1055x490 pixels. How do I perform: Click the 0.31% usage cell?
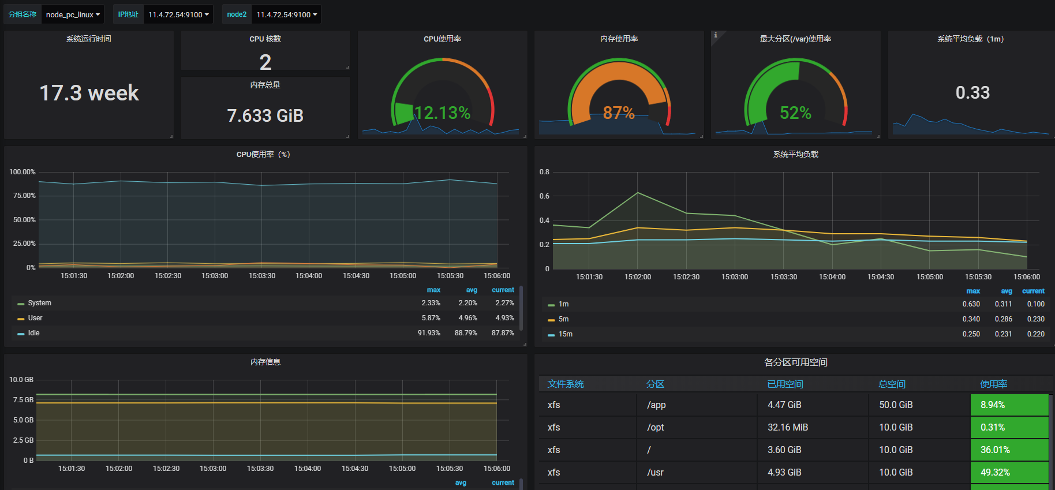[x=1009, y=427]
